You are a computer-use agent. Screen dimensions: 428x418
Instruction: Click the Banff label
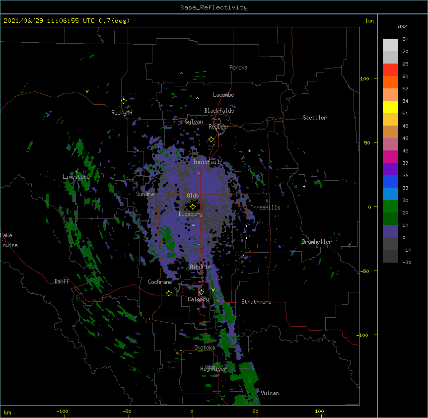[x=62, y=281]
